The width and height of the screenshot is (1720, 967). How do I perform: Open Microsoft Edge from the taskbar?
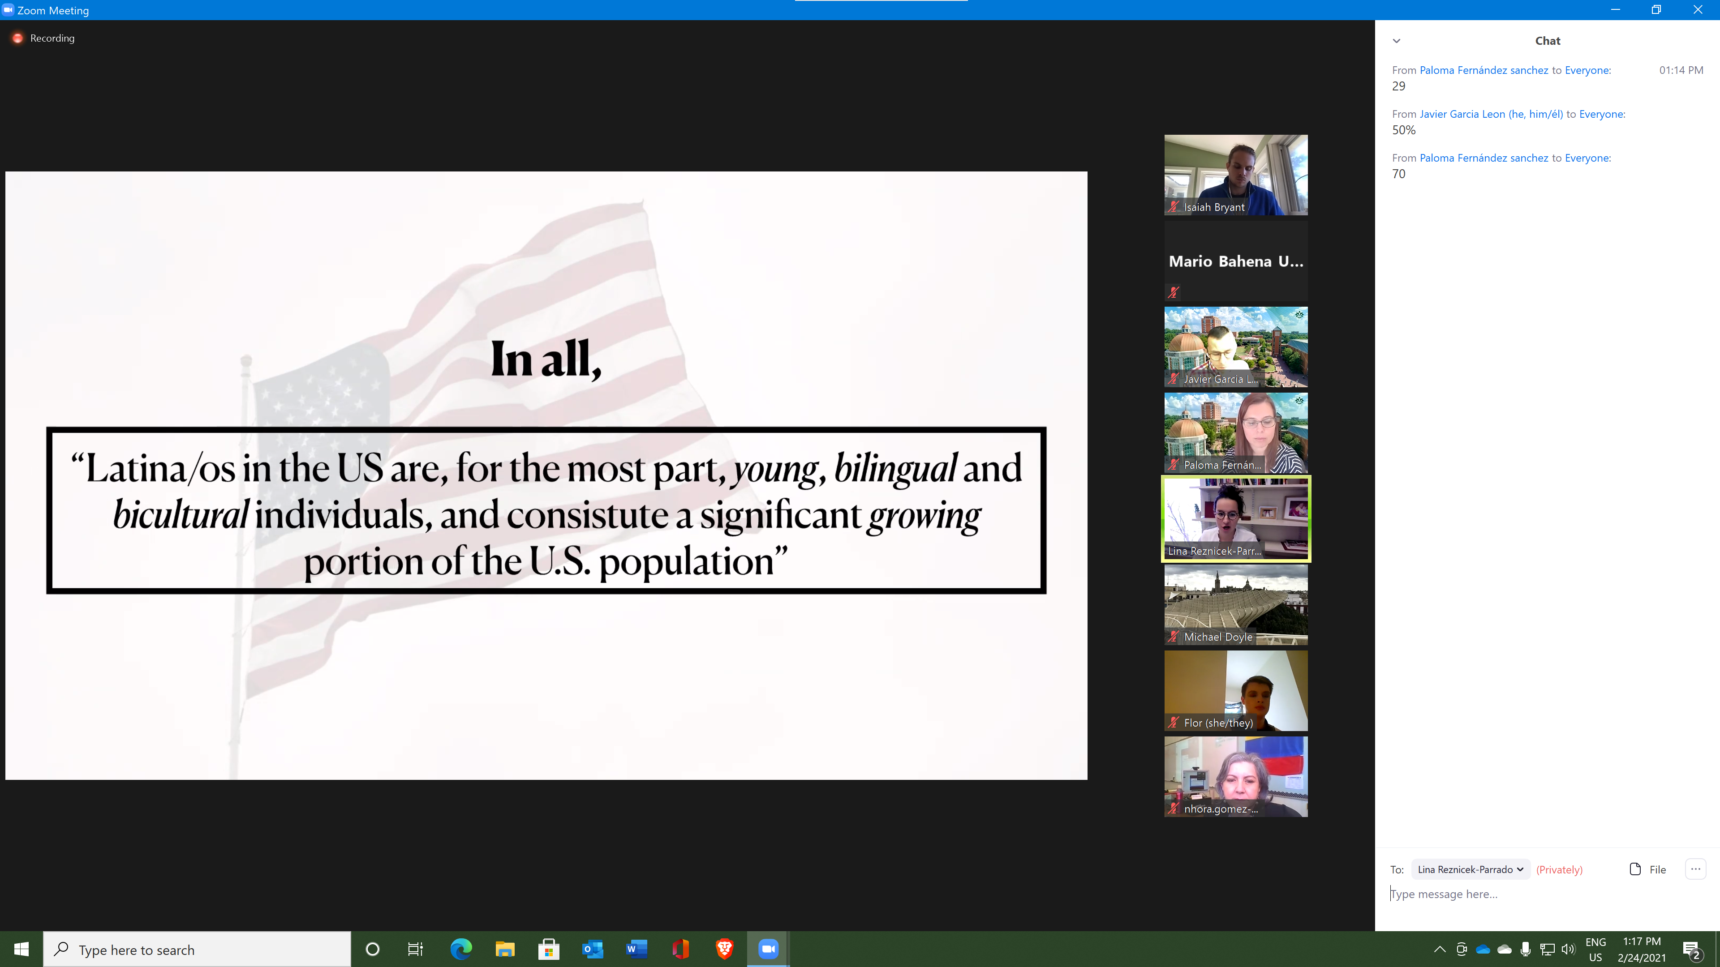461,949
